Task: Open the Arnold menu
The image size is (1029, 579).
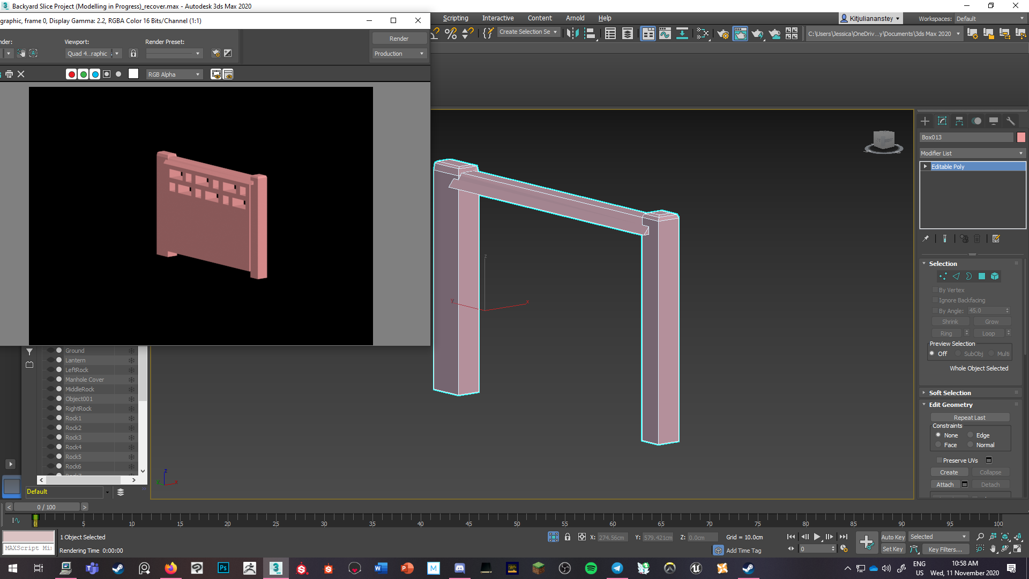Action: pyautogui.click(x=575, y=18)
